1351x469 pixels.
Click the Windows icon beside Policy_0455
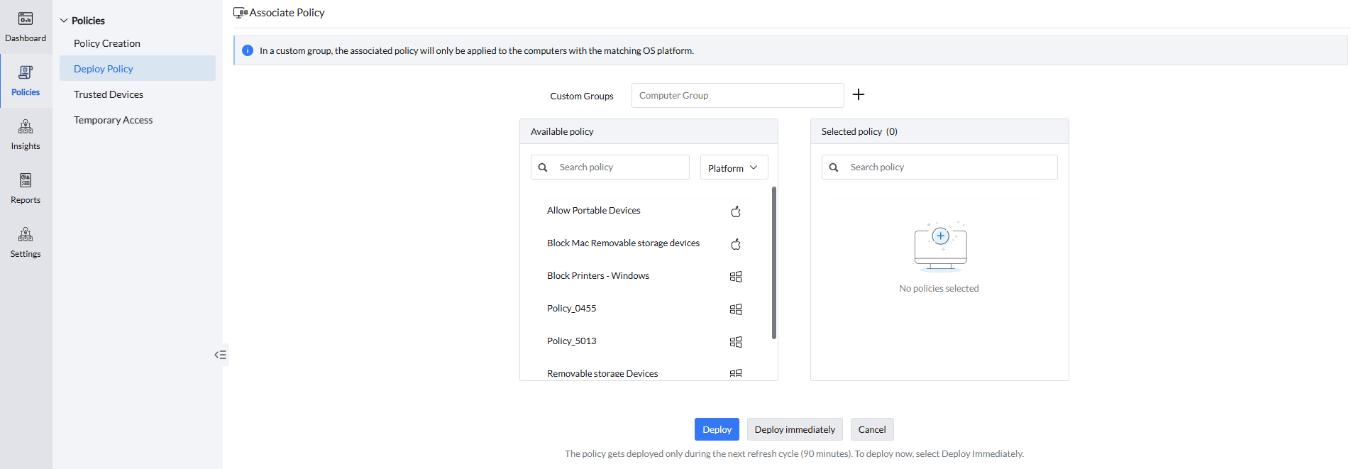point(736,309)
